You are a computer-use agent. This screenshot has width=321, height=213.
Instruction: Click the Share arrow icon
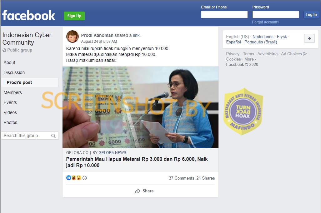click(137, 191)
